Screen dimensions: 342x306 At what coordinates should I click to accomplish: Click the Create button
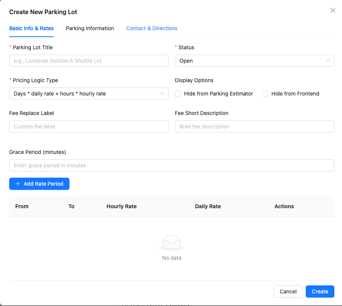click(320, 291)
